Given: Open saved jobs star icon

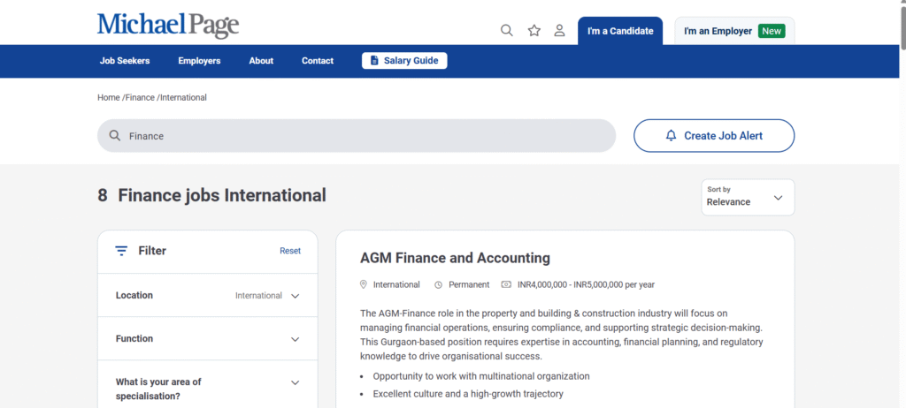Looking at the screenshot, I should click(x=534, y=30).
